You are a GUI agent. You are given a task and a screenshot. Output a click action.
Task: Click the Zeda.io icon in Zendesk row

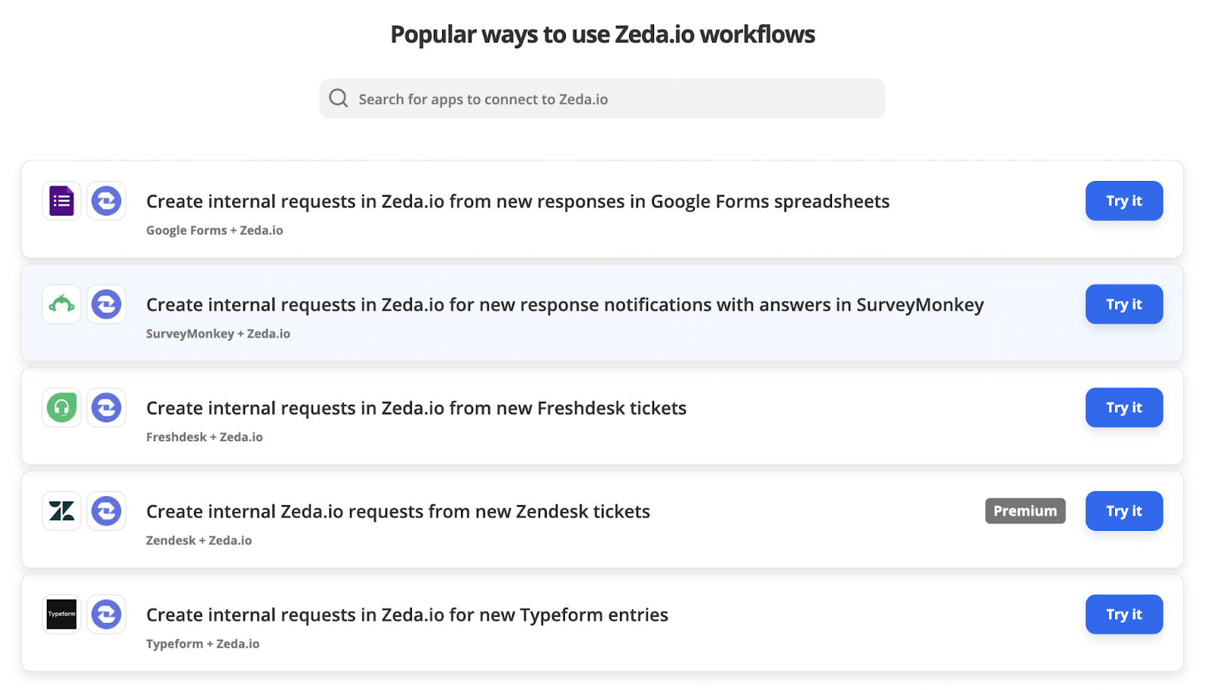coord(106,511)
